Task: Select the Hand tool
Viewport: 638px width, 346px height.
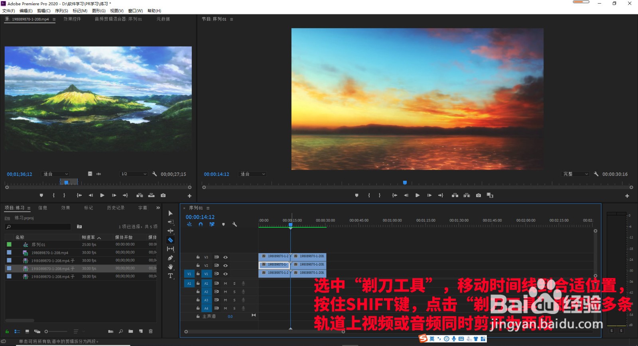Action: coord(171,267)
